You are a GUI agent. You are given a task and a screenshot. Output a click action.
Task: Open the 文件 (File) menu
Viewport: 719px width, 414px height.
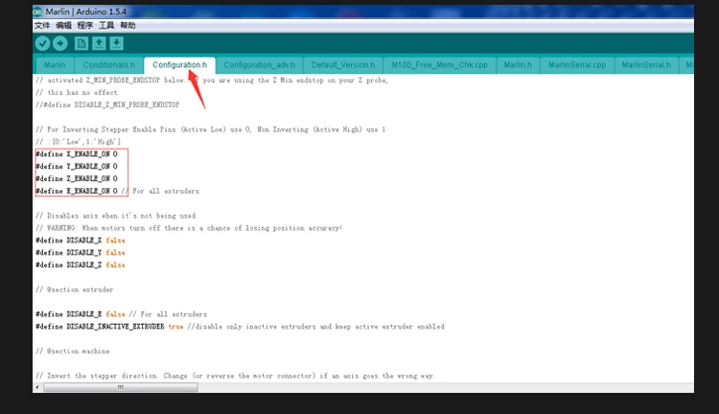click(x=42, y=26)
